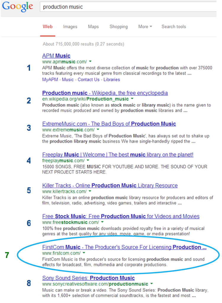This screenshot has width=222, height=303.
Task: Open the Contact Us sitelink
Action: [x=89, y=80]
